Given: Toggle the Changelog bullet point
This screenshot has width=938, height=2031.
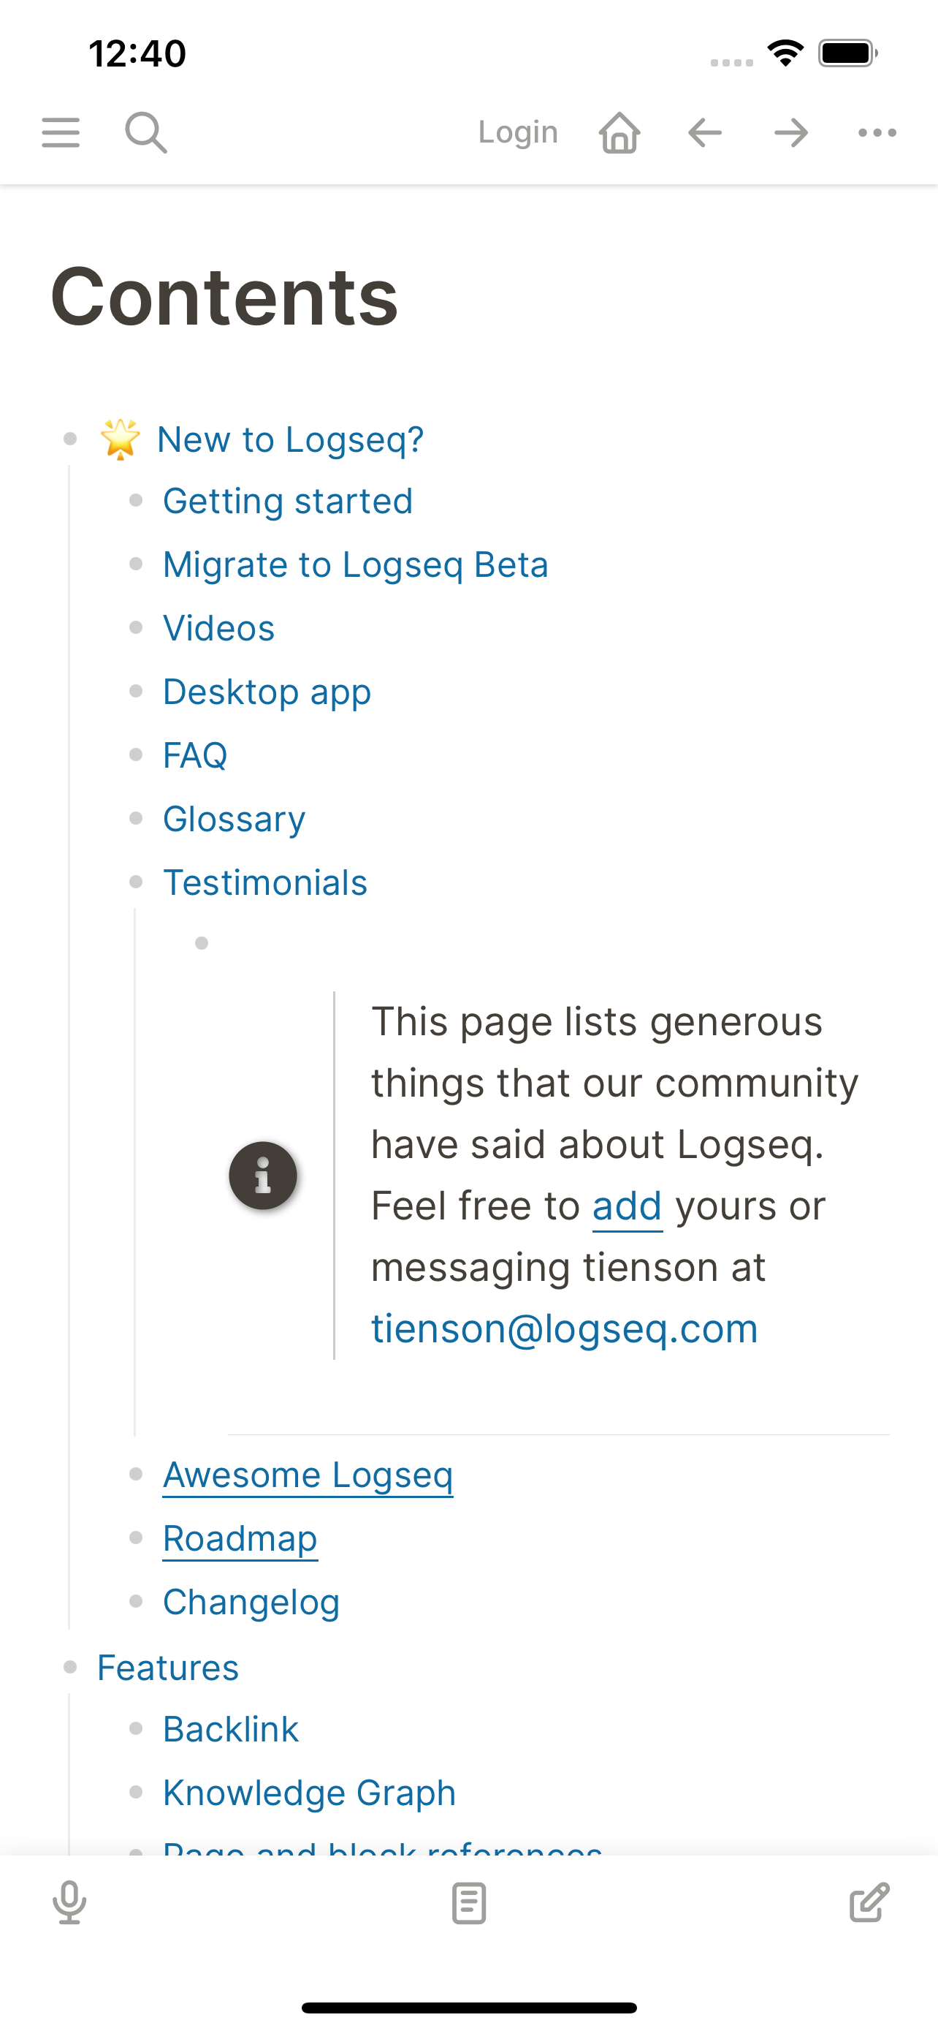Looking at the screenshot, I should (x=135, y=1602).
